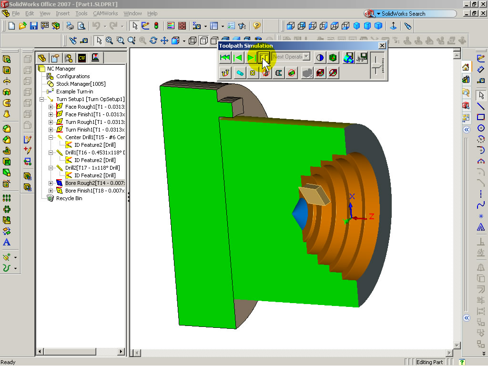Select the Zoom to Area tool
Image resolution: width=488 pixels, height=366 pixels.
(121, 41)
